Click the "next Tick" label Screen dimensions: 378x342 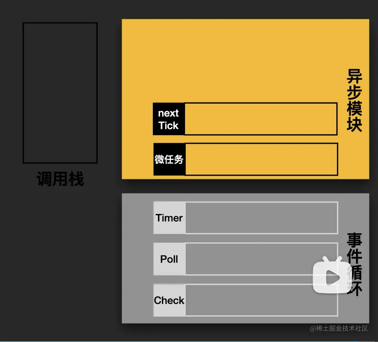click(168, 119)
